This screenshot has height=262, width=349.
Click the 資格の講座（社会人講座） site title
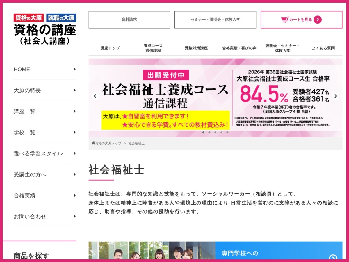coord(45,35)
